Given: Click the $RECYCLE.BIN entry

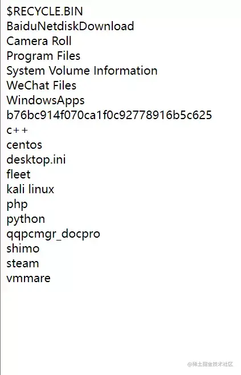Looking at the screenshot, I should tap(44, 11).
